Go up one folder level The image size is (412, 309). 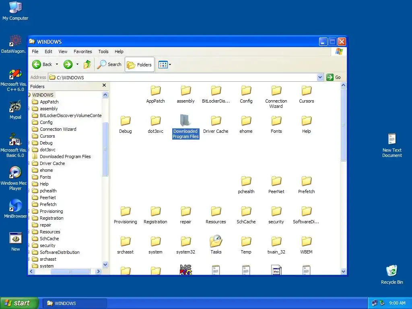(x=87, y=64)
